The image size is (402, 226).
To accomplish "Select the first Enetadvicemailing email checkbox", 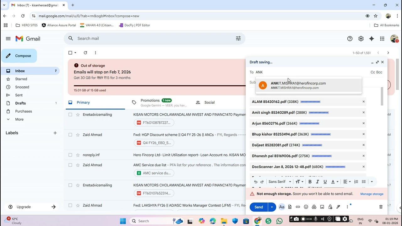I will 70,115.
